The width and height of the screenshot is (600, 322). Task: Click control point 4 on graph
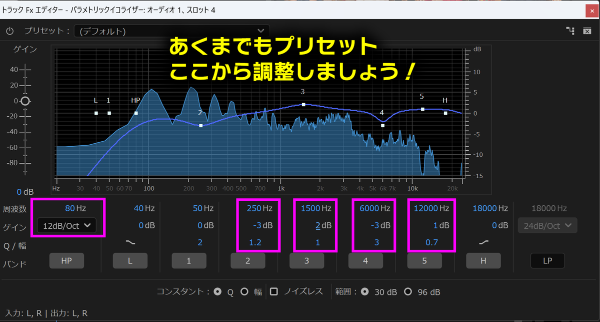click(382, 125)
